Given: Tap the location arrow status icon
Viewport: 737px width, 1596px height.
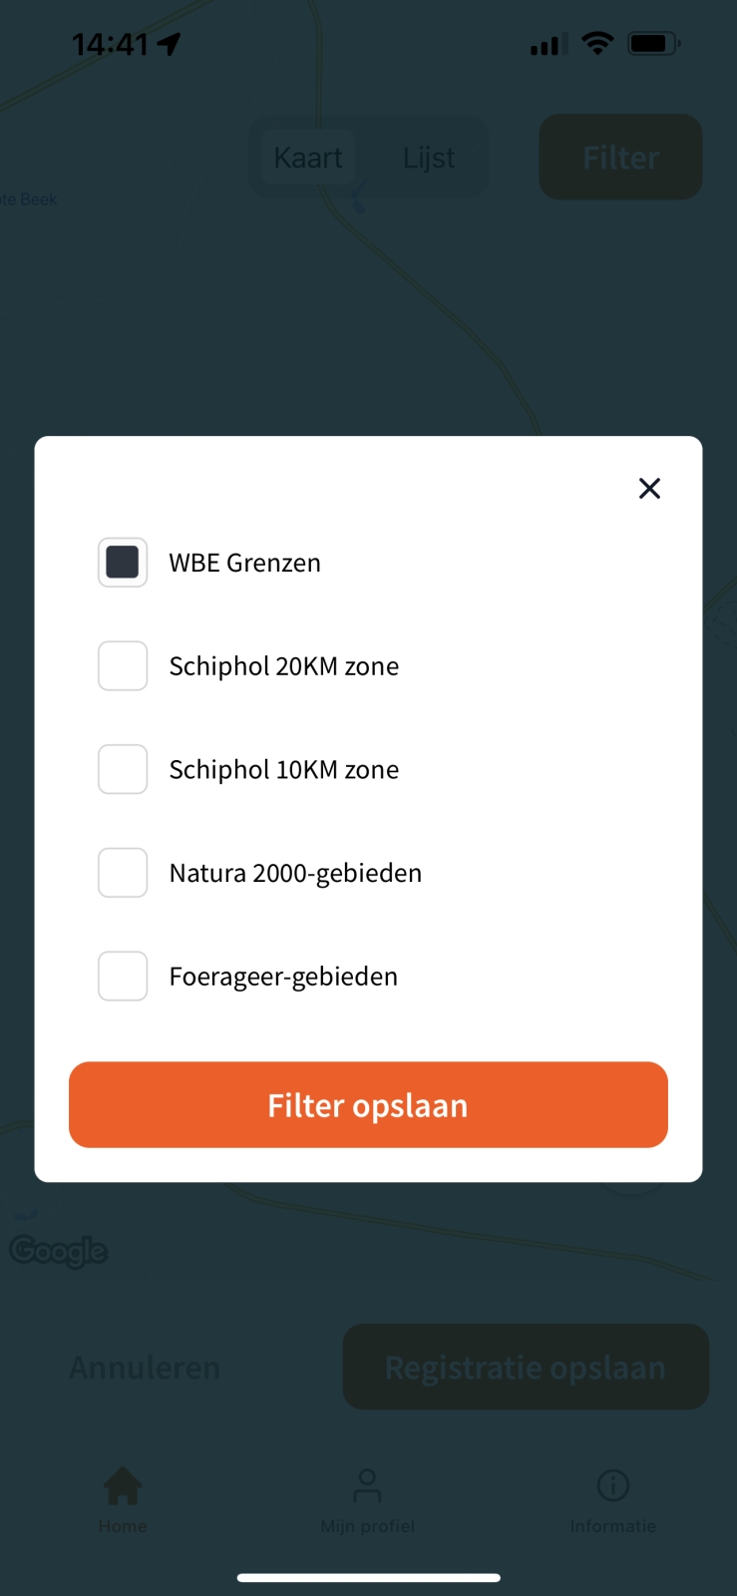Looking at the screenshot, I should click(x=170, y=44).
